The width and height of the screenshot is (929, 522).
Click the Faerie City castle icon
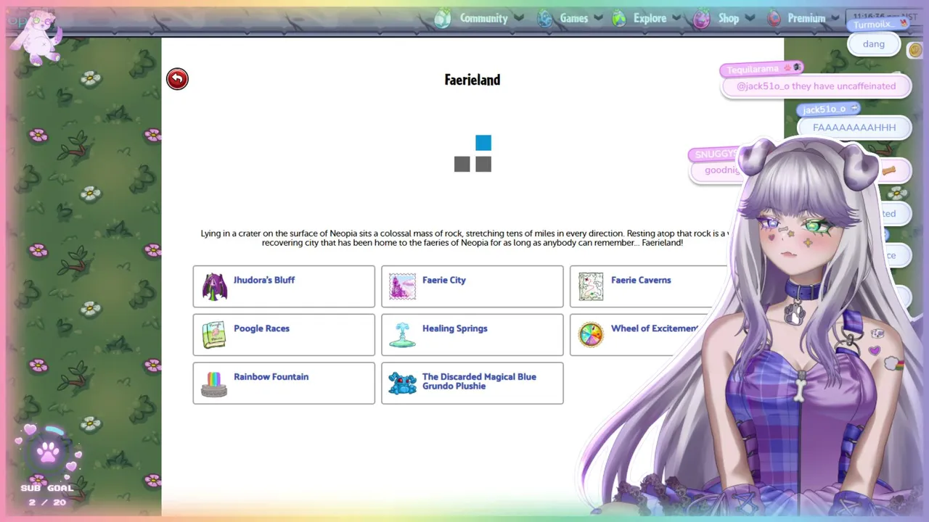click(403, 286)
